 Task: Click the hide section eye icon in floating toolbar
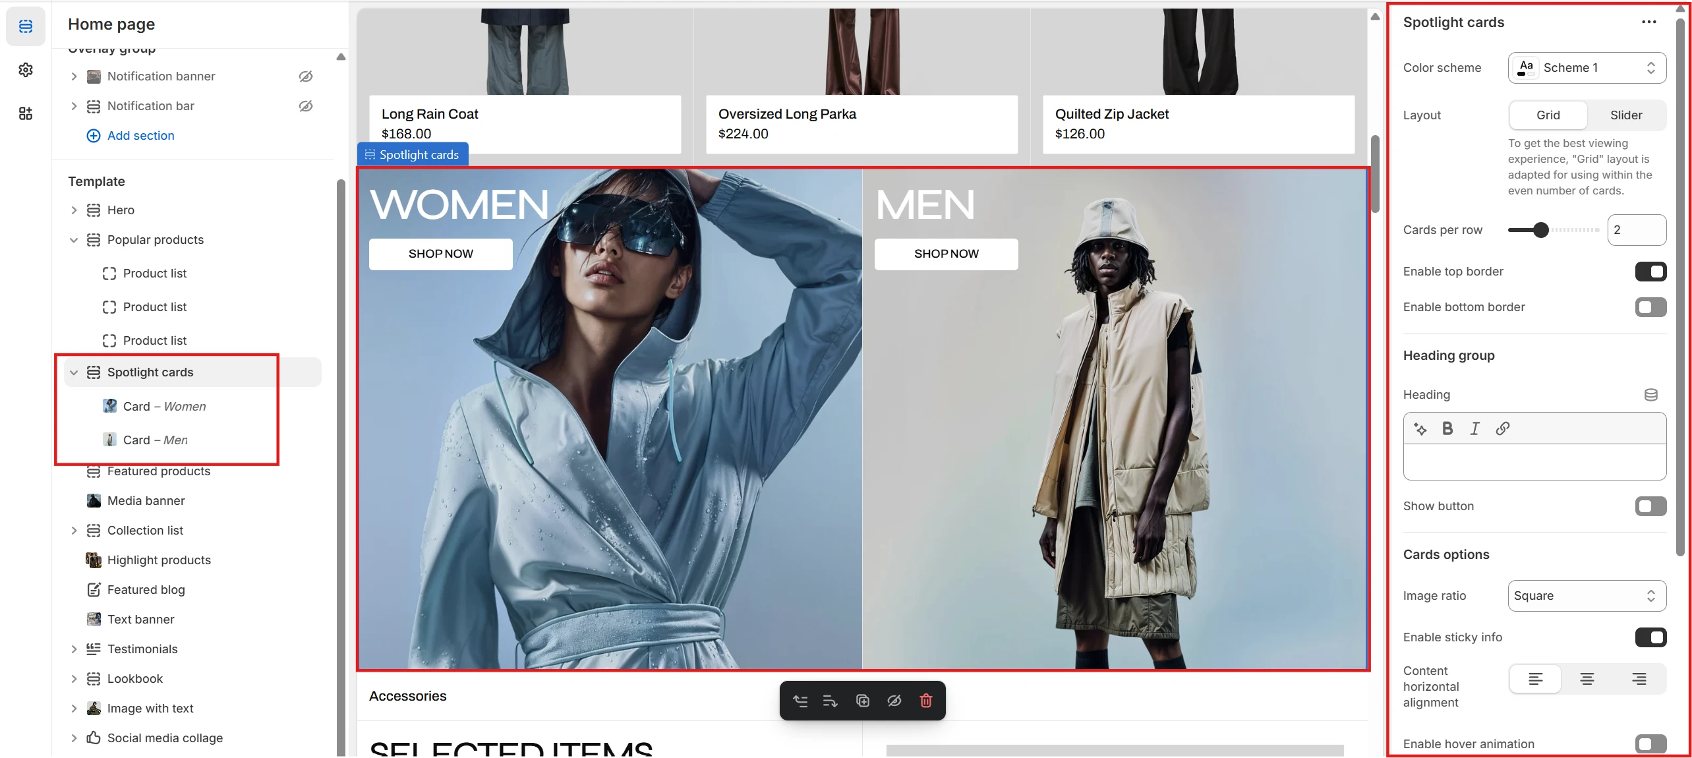tap(894, 701)
